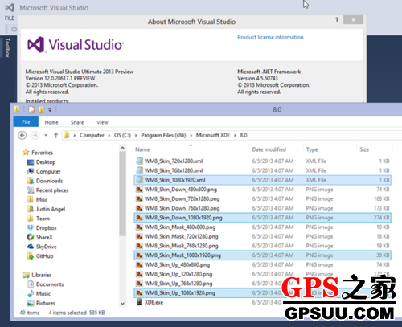Click the Music library note icon
This screenshot has height=327, width=402.
point(31,294)
